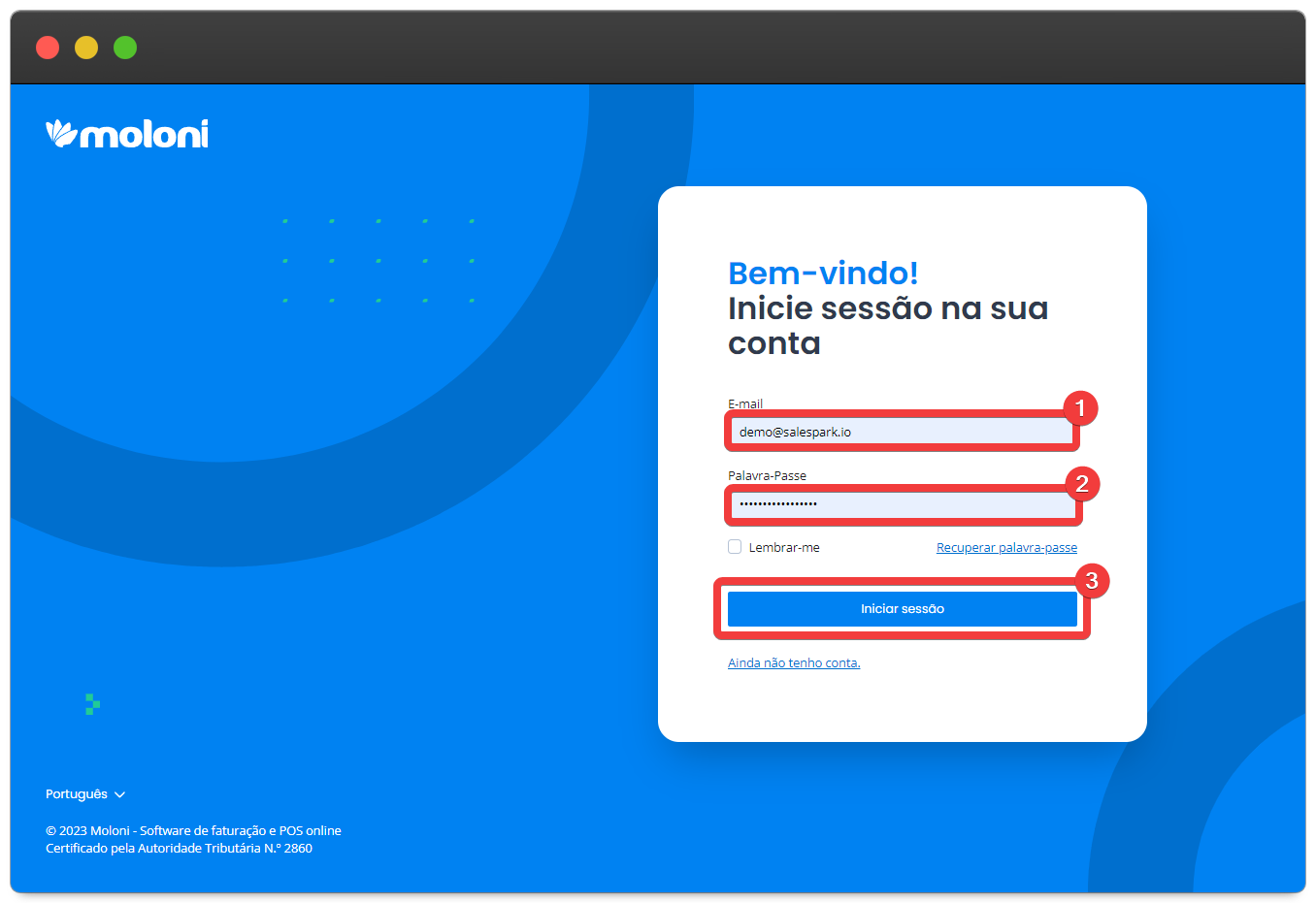
Task: Focus the Palavra-Passe password field
Action: click(x=902, y=504)
